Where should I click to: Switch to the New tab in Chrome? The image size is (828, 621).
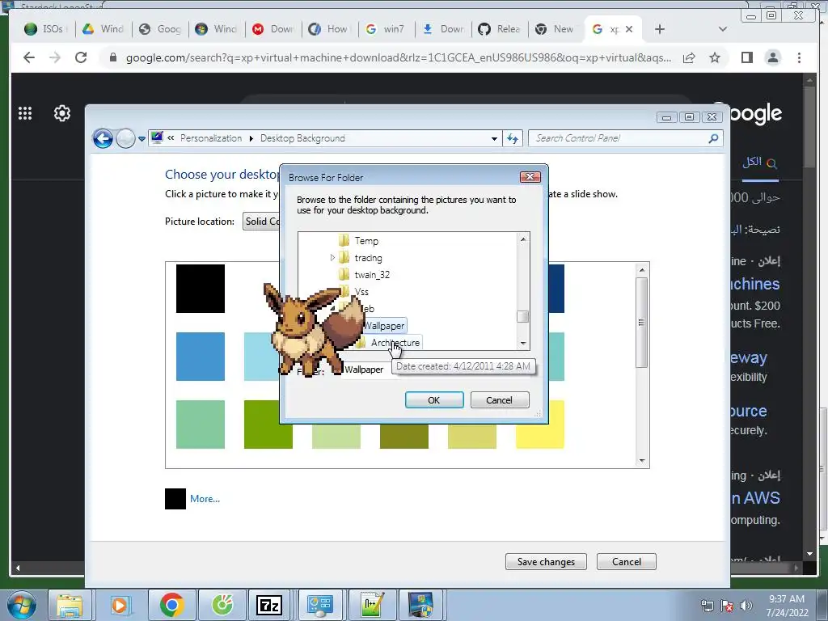click(x=555, y=29)
